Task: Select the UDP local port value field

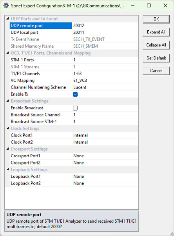Action: [105, 33]
